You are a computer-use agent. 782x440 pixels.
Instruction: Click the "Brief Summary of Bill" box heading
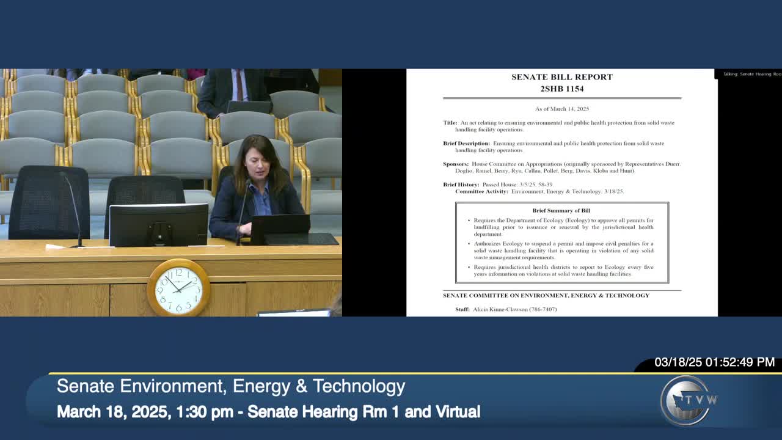click(561, 211)
